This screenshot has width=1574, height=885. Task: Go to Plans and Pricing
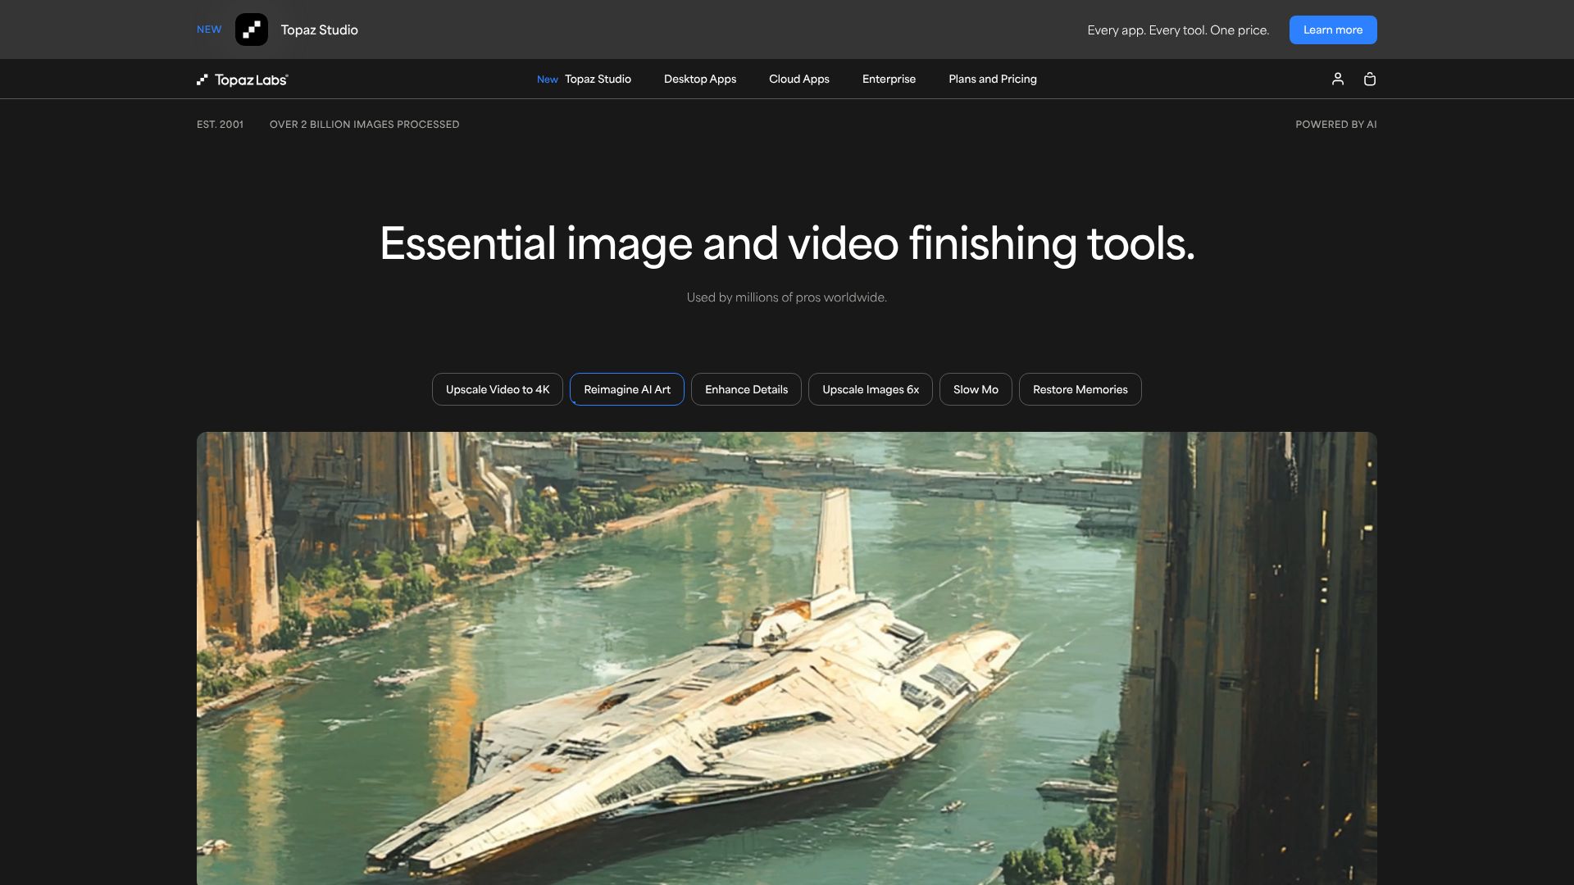point(992,79)
